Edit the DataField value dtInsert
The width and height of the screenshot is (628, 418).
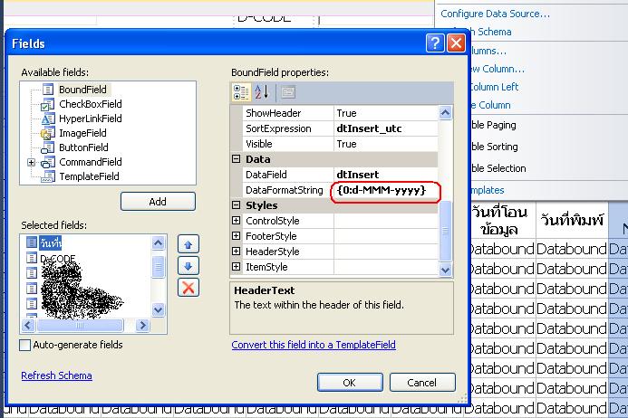(x=386, y=175)
